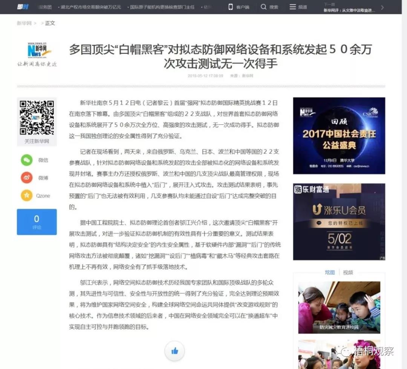Switch to the 炫图 tab
Image resolution: width=407 pixels, height=369 pixels.
coord(330,272)
